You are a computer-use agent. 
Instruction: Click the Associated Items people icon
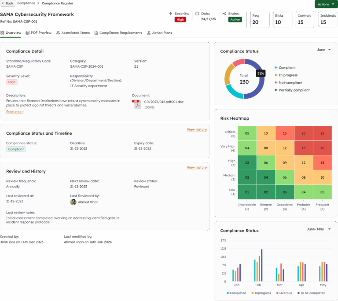click(58, 33)
